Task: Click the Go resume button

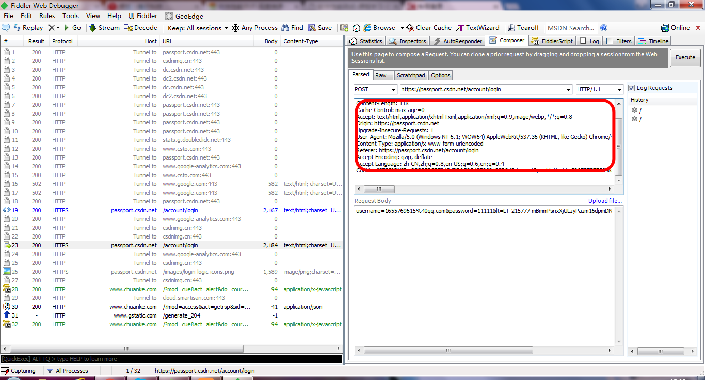Action: tap(72, 28)
